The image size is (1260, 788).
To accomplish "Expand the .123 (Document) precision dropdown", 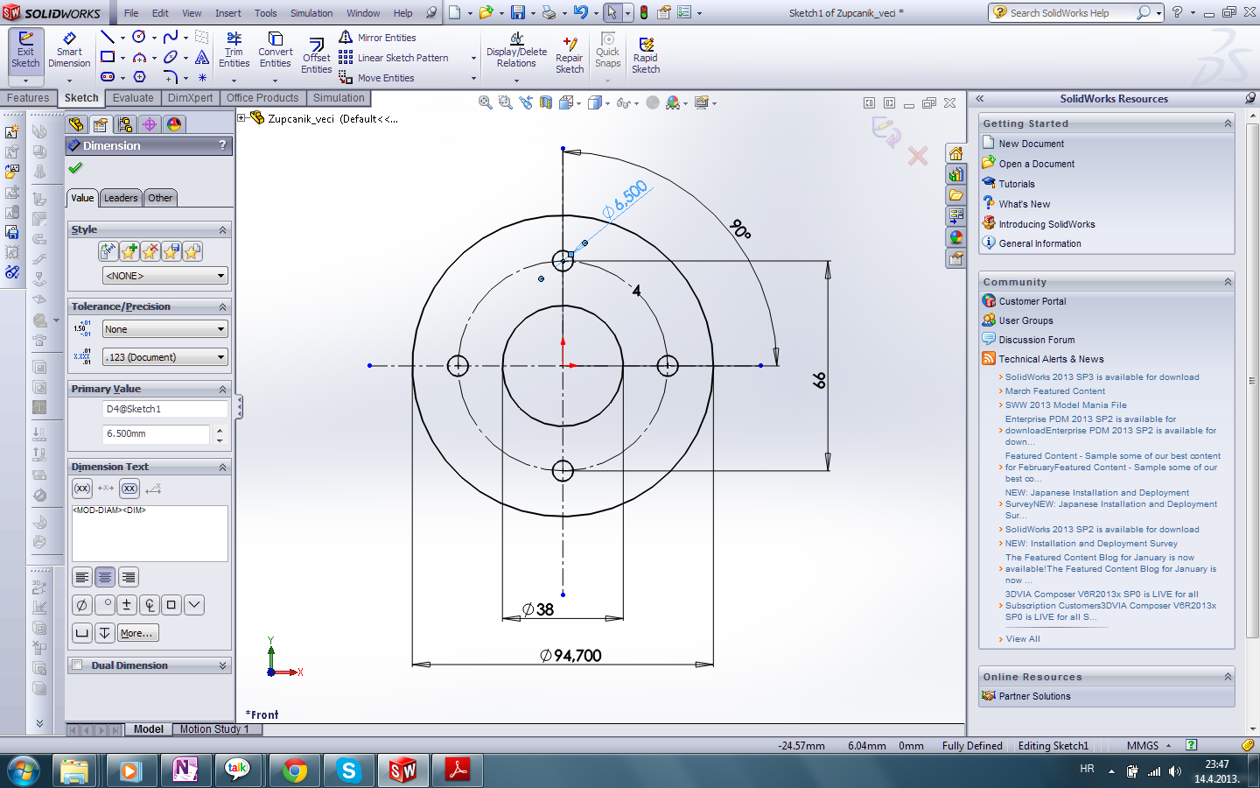I will (x=165, y=357).
